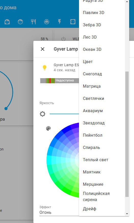Adjust the Яркость brightness slider
Screen dimensions: 134x223
coord(64,114)
